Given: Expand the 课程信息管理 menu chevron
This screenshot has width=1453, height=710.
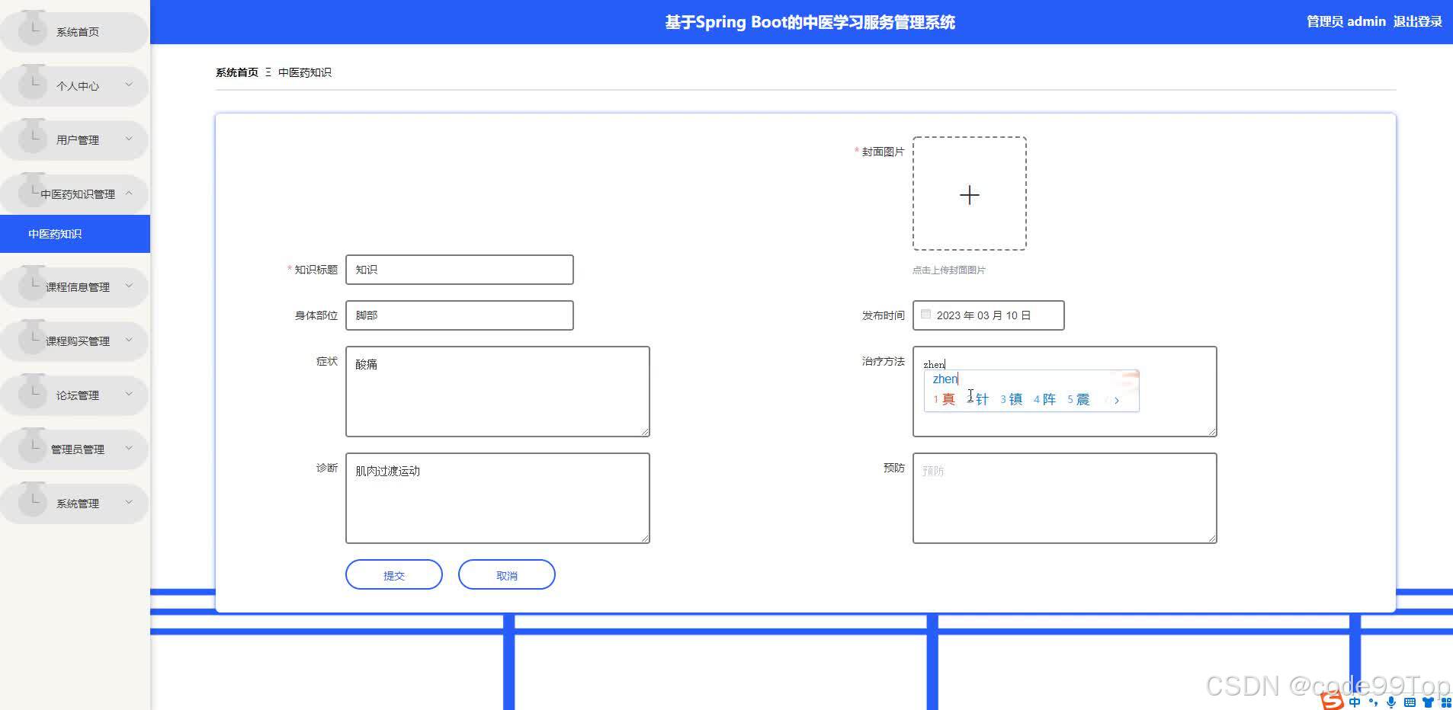Looking at the screenshot, I should pyautogui.click(x=129, y=286).
